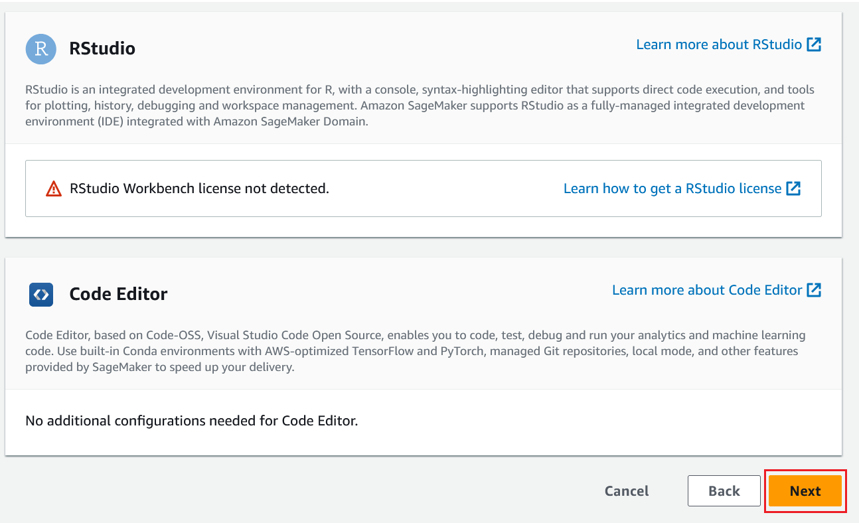The image size is (859, 523).
Task: Click 'No additional configurations needed for Code Editor' text
Action: coord(191,421)
